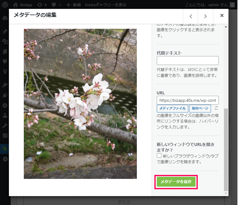The image size is (238, 205).
Task: Open the download arrow sidebar icon
Action: pyautogui.click(x=5, y=71)
